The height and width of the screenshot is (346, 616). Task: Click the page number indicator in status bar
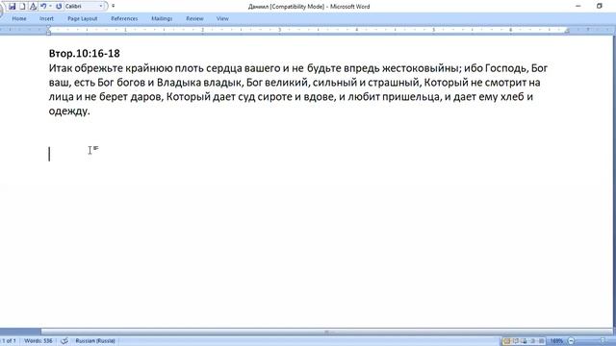(x=9, y=341)
